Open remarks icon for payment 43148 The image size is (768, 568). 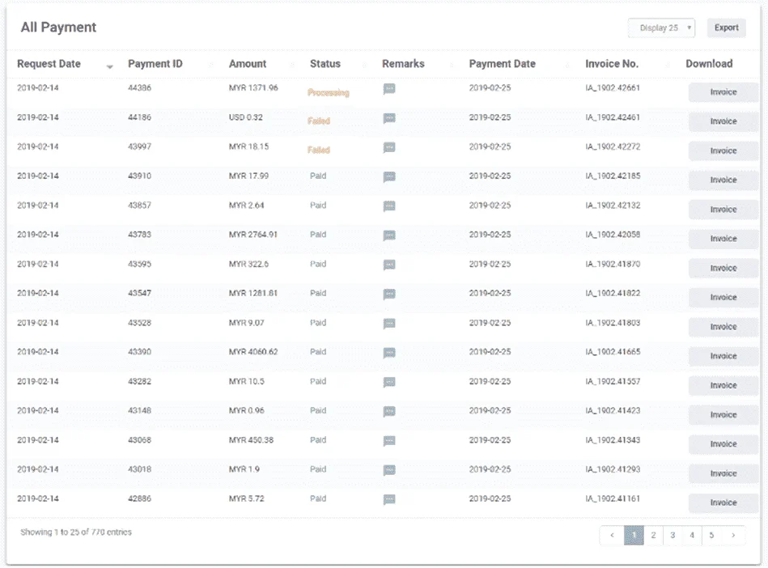click(389, 411)
